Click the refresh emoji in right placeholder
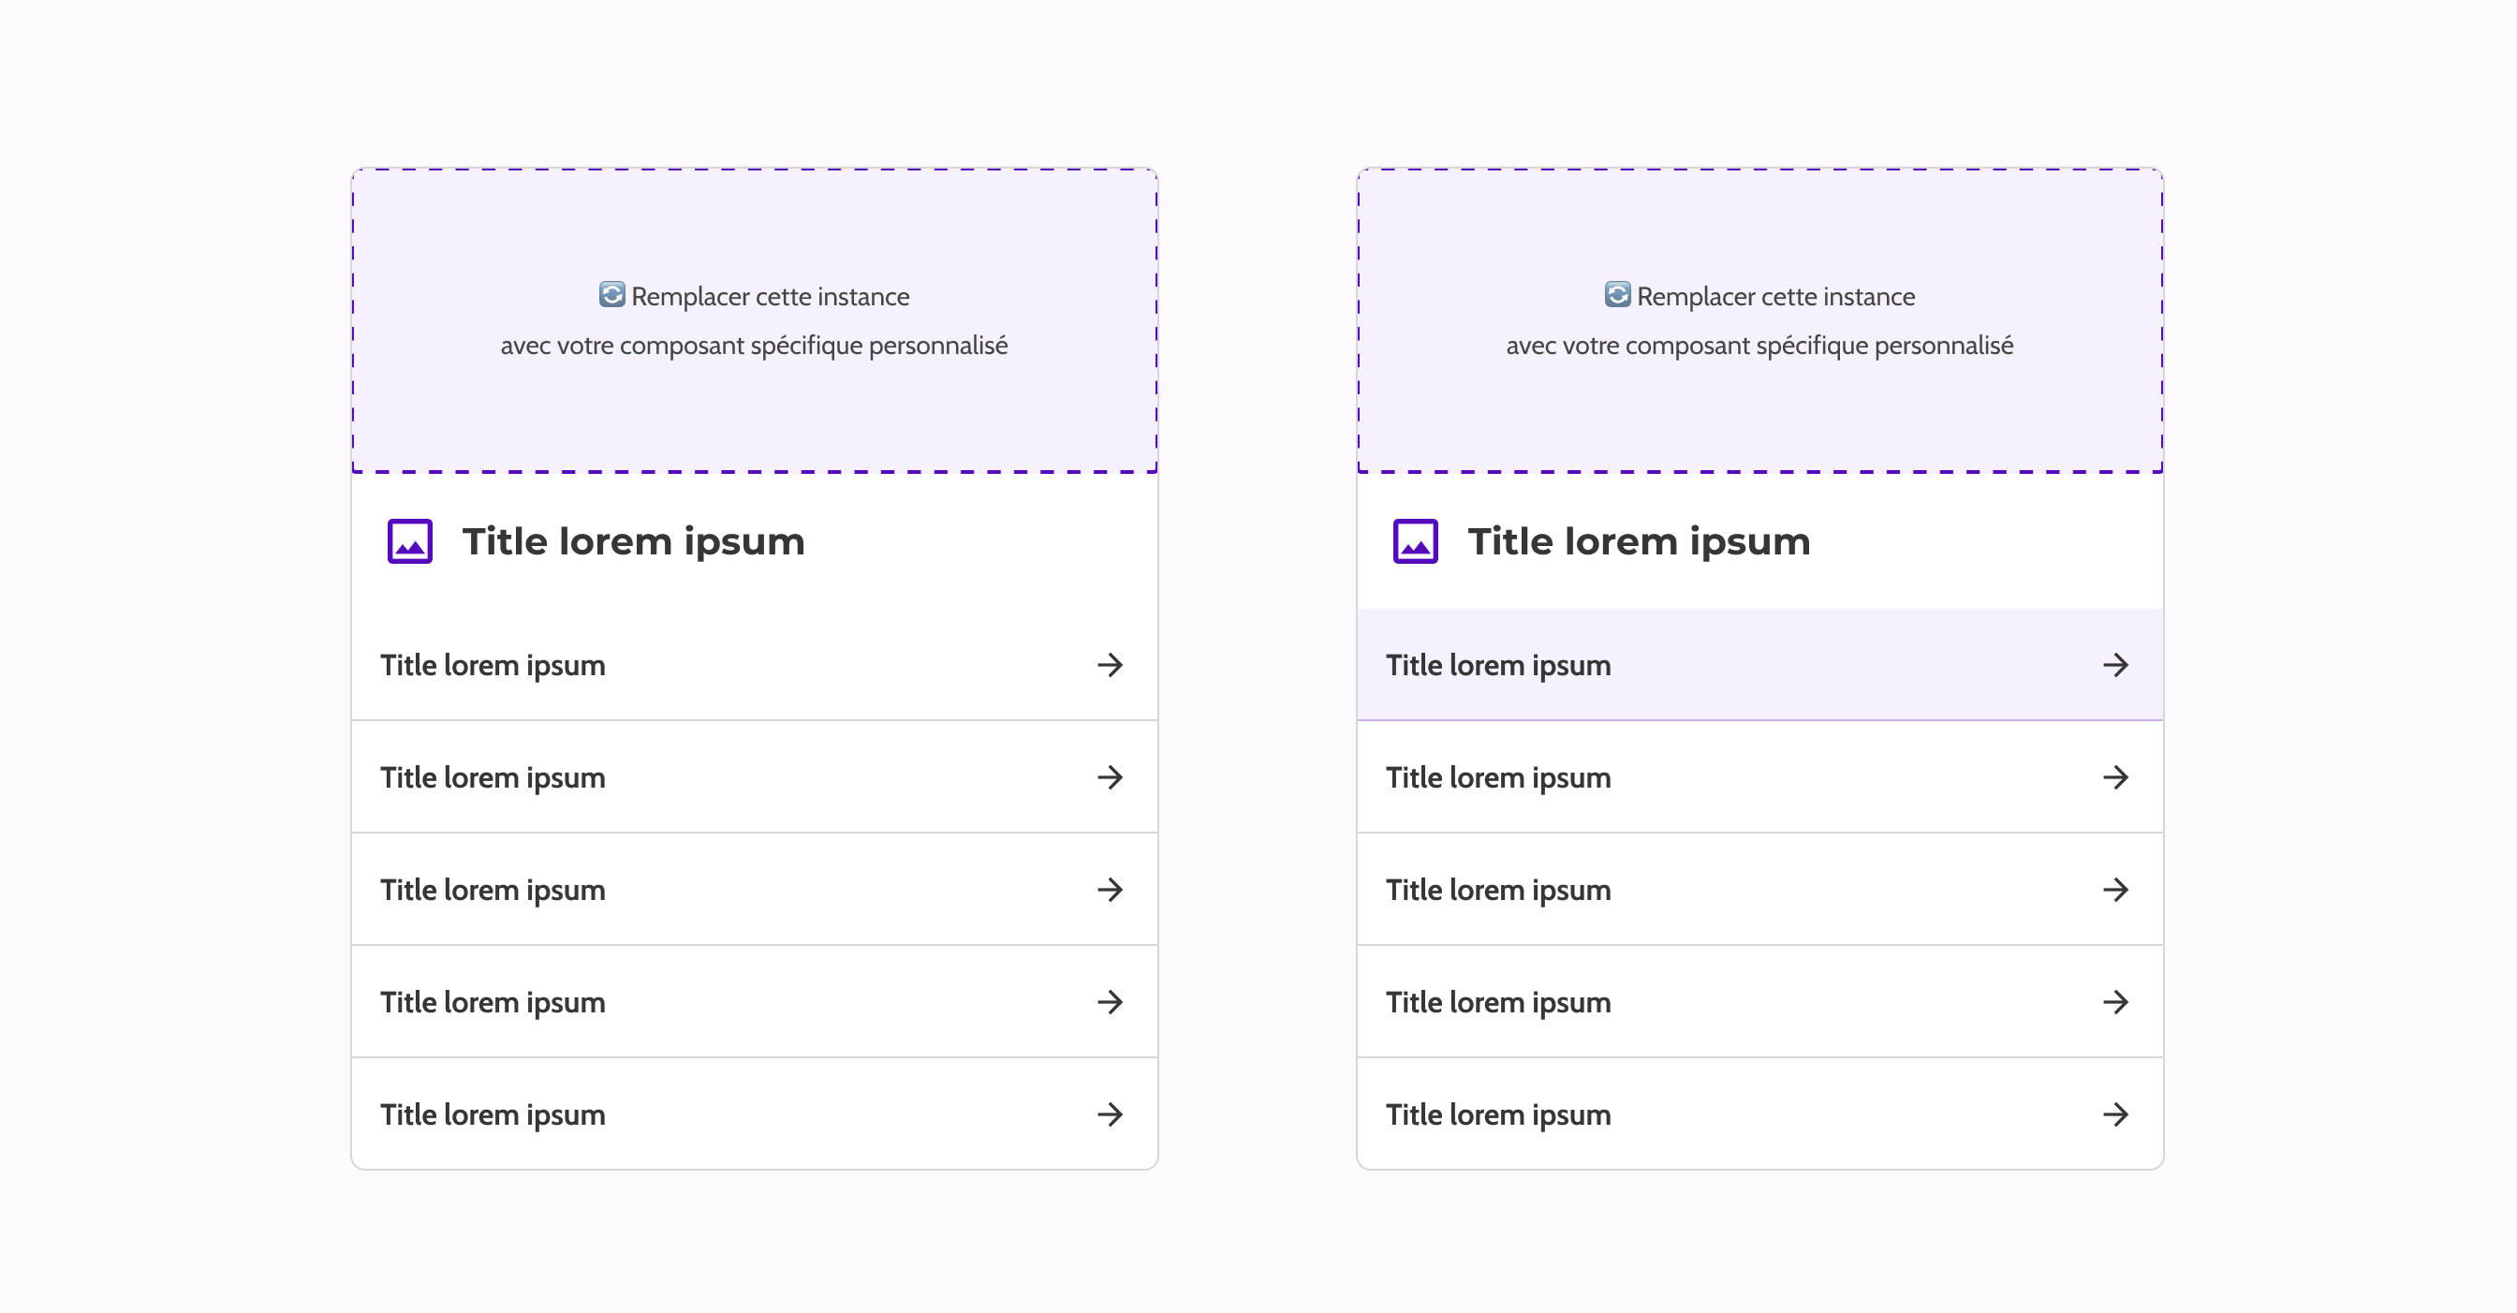Viewport: 2517px width, 1313px height. coord(1617,294)
